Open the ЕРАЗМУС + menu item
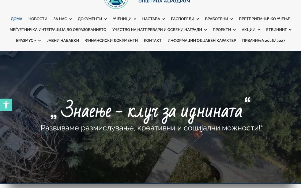The width and height of the screenshot is (301, 188). [26, 41]
